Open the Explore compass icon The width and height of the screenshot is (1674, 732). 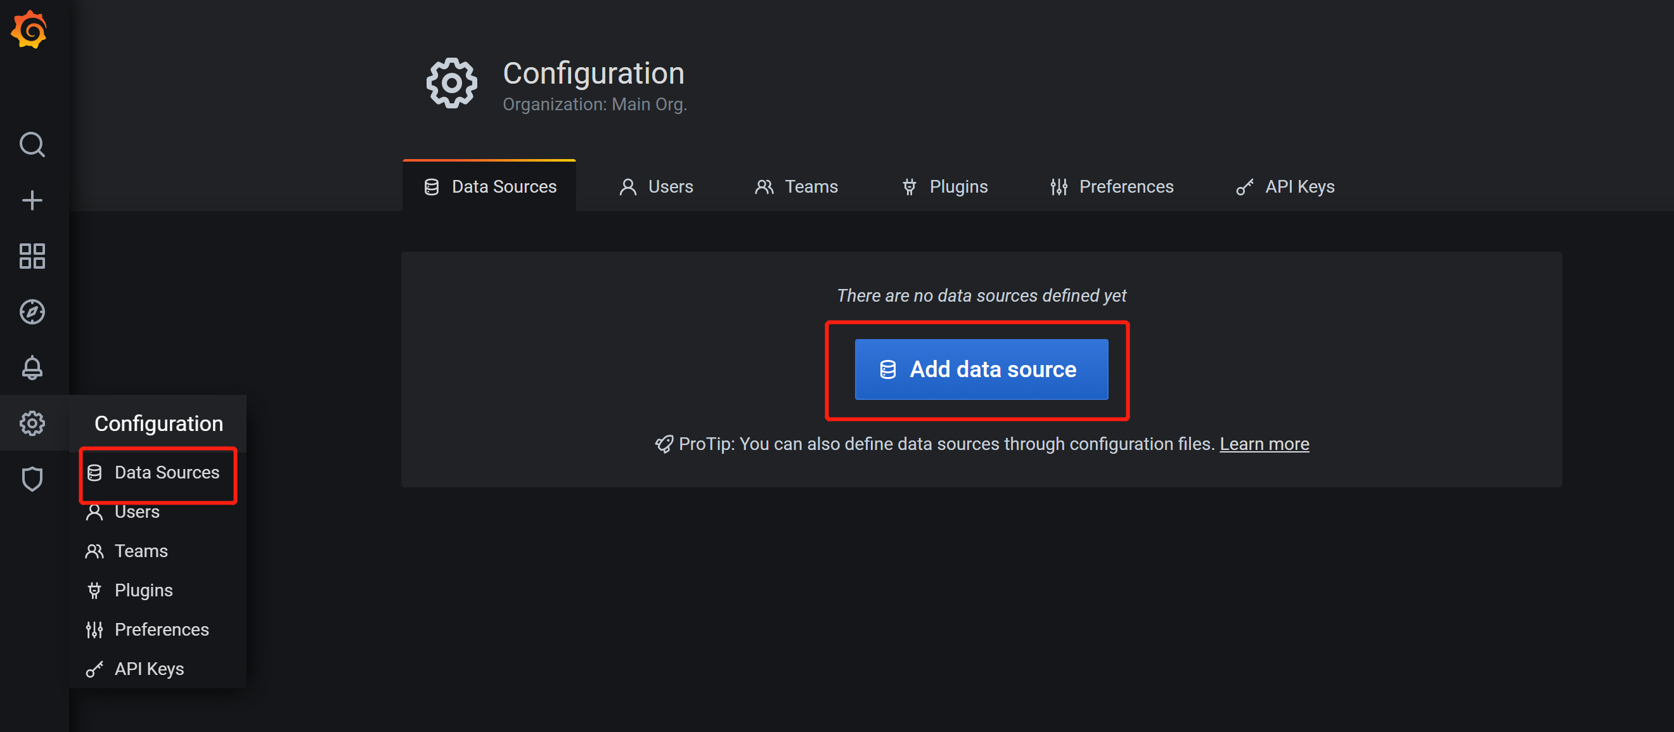click(x=32, y=312)
